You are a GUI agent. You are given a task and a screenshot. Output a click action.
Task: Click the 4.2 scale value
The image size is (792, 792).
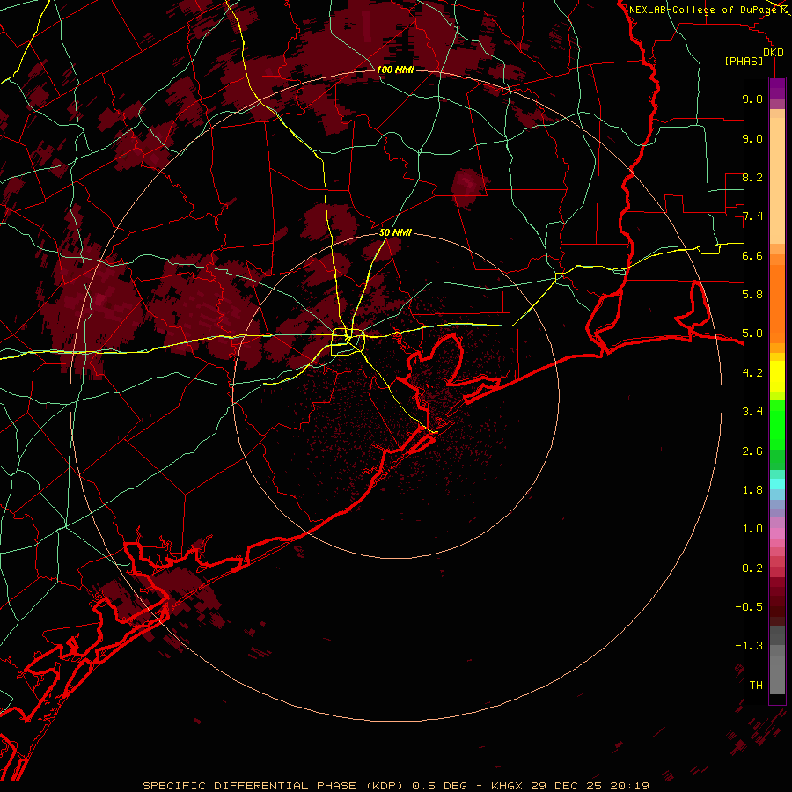[x=752, y=373]
